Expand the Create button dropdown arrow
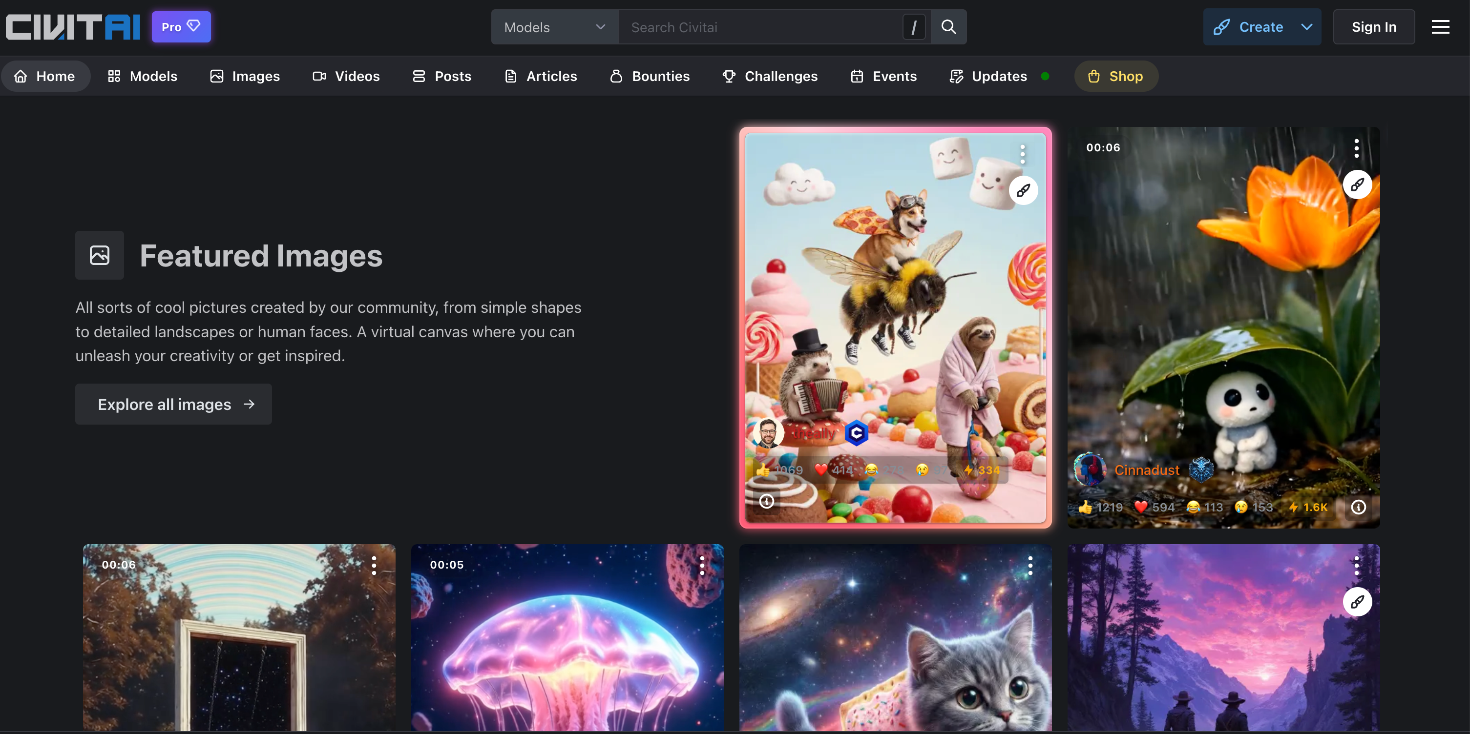This screenshot has height=734, width=1470. (1306, 27)
